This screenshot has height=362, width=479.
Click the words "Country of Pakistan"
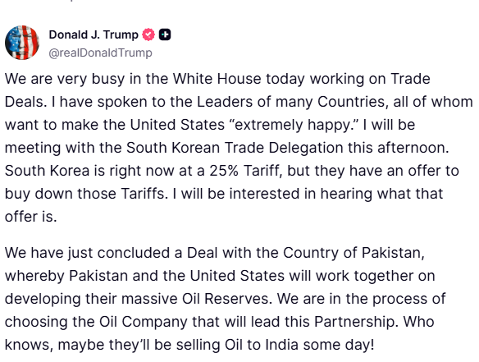click(x=354, y=253)
